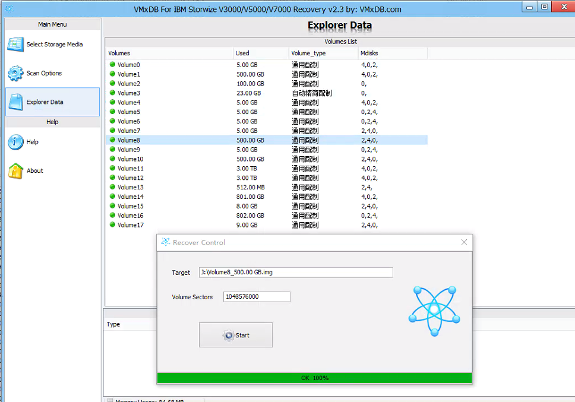
Task: Click green status dot of Volume0
Action: tap(113, 65)
